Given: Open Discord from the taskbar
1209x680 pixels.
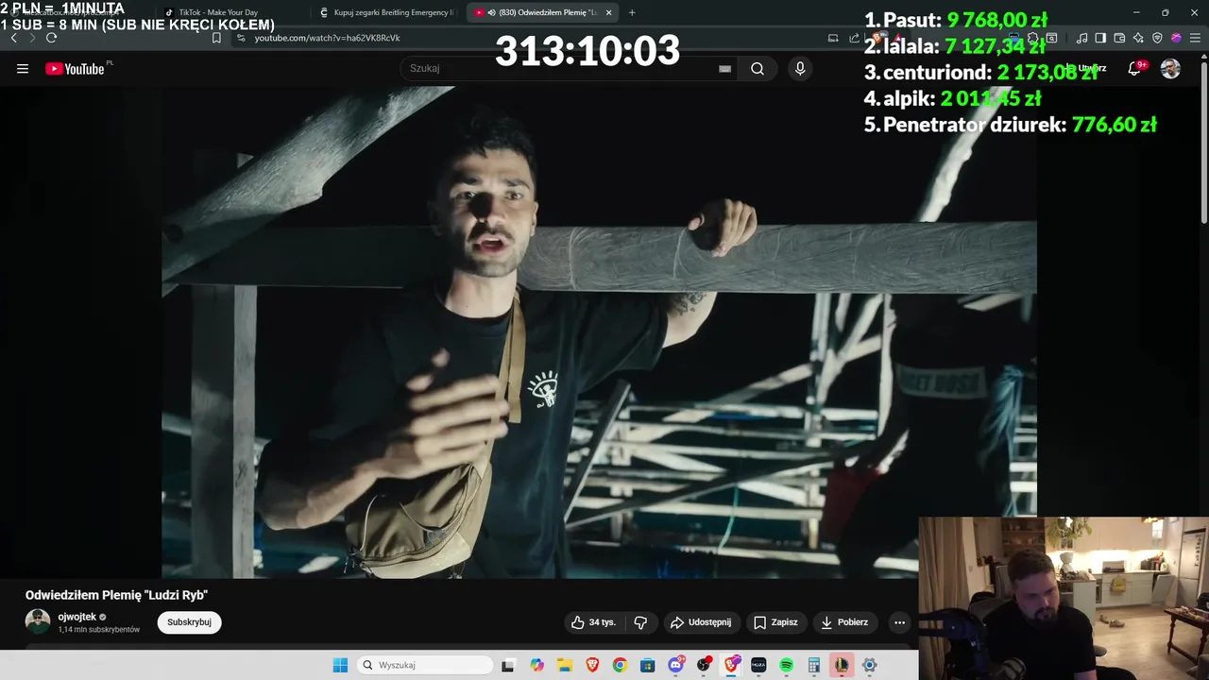Looking at the screenshot, I should click(x=676, y=665).
